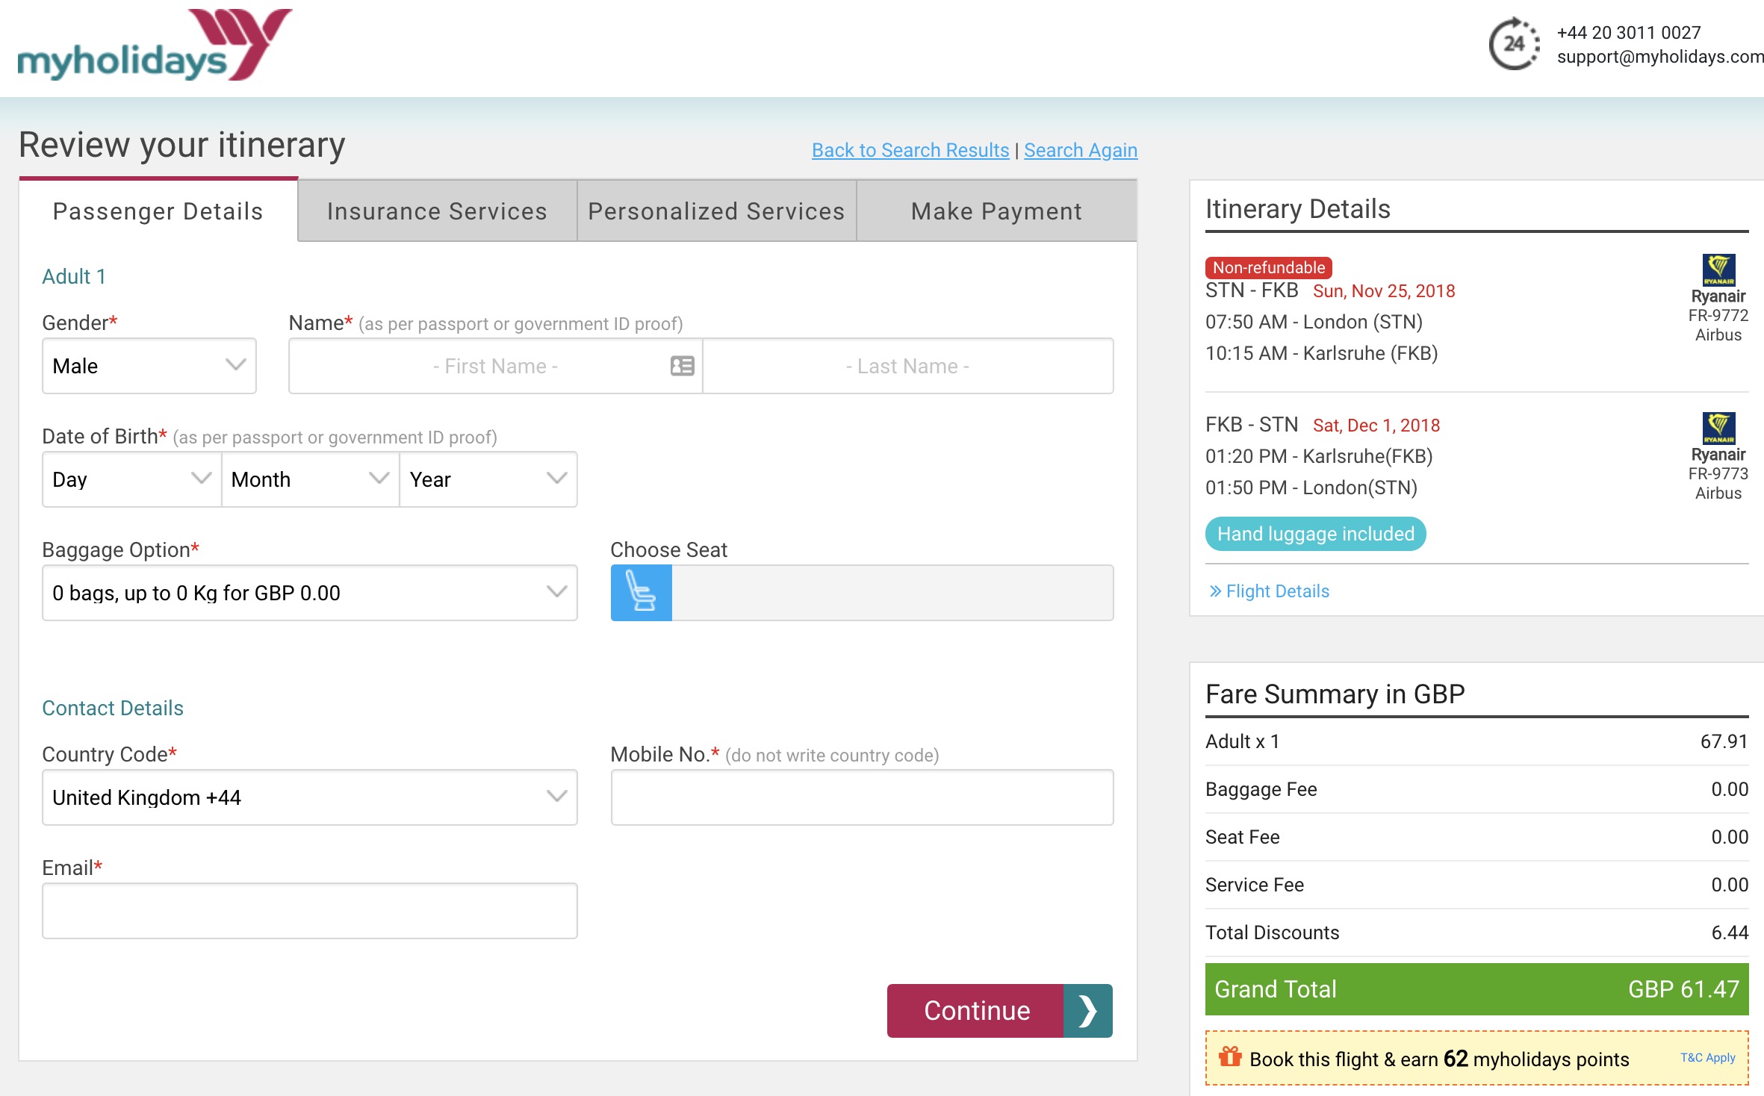Click the chevron arrow next to Flight Details
Viewport: 1764px width, 1096px height.
coord(1215,591)
